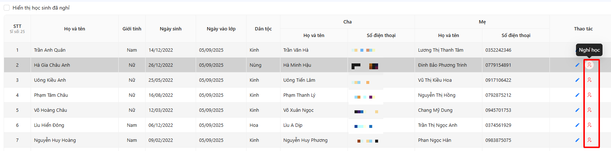Mark Lìu Hiển Đông as Nghỉ học

(589, 125)
